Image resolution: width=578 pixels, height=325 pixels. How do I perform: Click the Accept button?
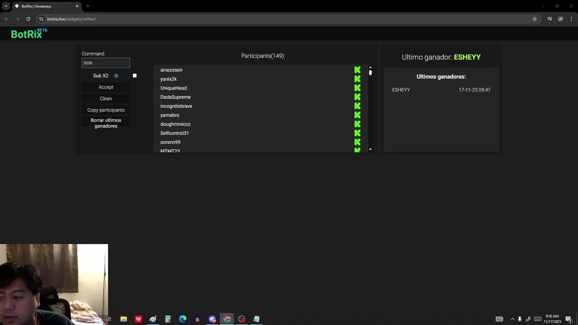[x=106, y=87]
